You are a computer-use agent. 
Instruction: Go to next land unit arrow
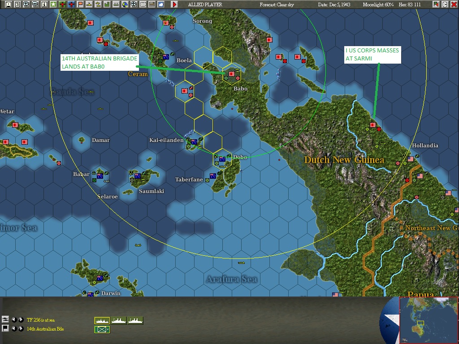[21, 328]
